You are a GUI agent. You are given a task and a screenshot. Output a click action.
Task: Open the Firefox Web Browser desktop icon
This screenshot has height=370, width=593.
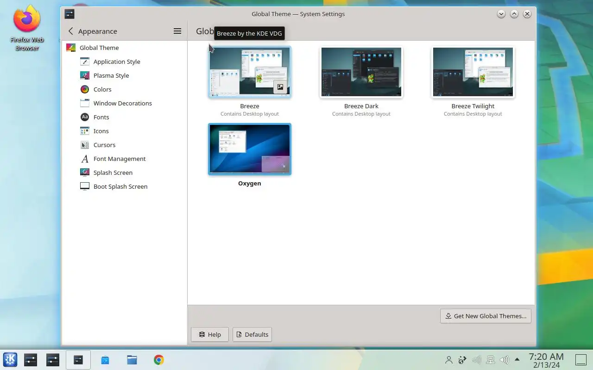pyautogui.click(x=27, y=28)
